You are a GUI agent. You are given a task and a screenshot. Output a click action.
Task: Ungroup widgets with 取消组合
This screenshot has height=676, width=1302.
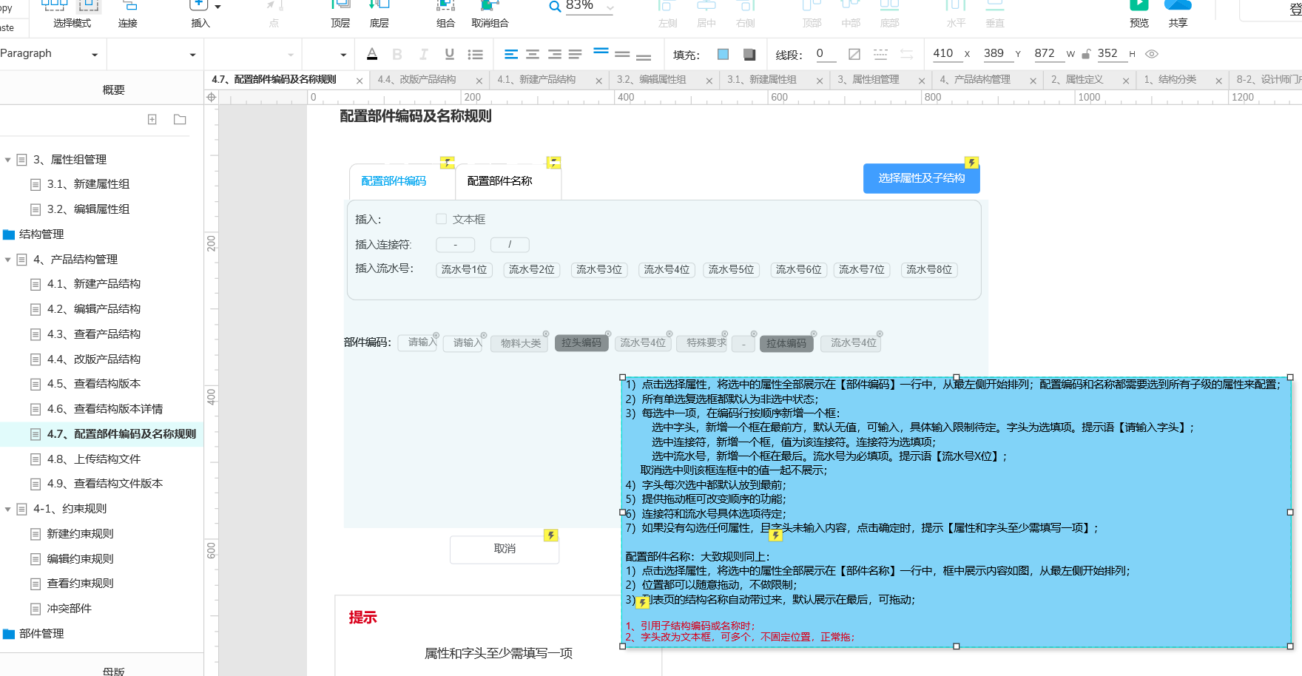[x=490, y=13]
